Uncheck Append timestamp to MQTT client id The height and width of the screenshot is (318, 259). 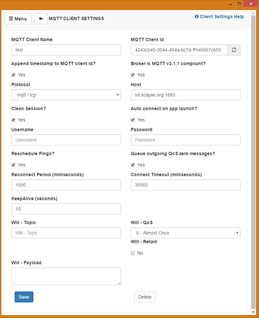(x=13, y=75)
